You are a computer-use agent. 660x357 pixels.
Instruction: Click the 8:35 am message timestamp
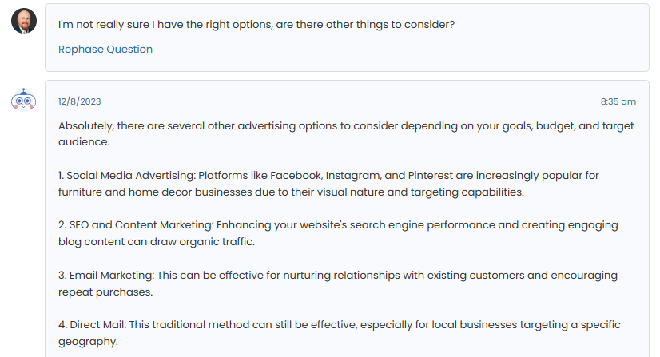pyautogui.click(x=618, y=101)
